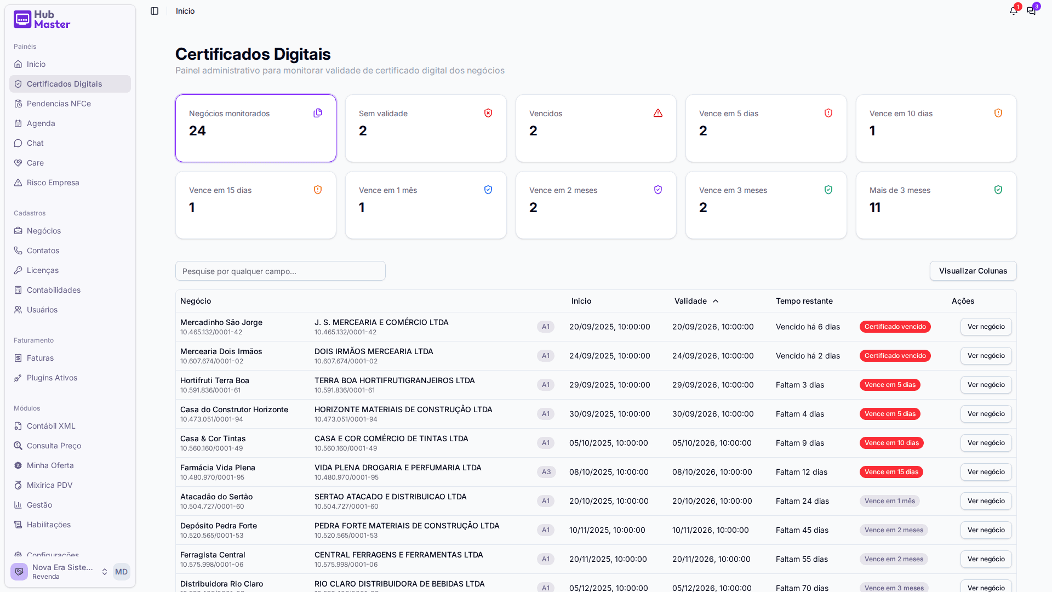Click Ver negócio for Mercadinho São Jorge

pyautogui.click(x=986, y=327)
